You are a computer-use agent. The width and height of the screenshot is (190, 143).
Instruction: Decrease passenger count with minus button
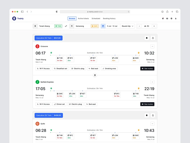pyautogui.click(x=139, y=26)
